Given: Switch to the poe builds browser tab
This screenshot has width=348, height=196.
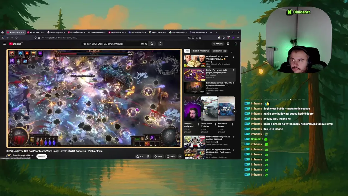Looking at the screenshot, I should [x=178, y=32].
